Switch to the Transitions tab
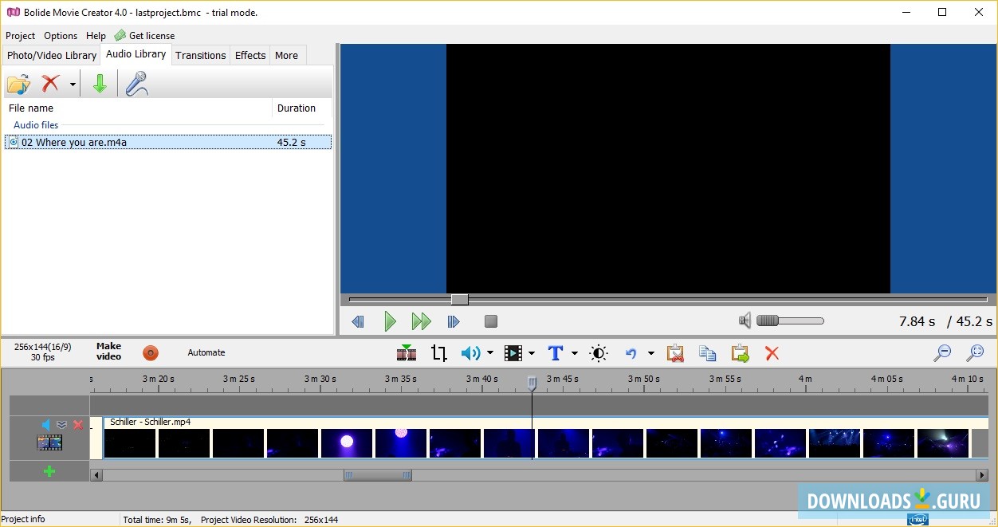998x527 pixels. 200,55
